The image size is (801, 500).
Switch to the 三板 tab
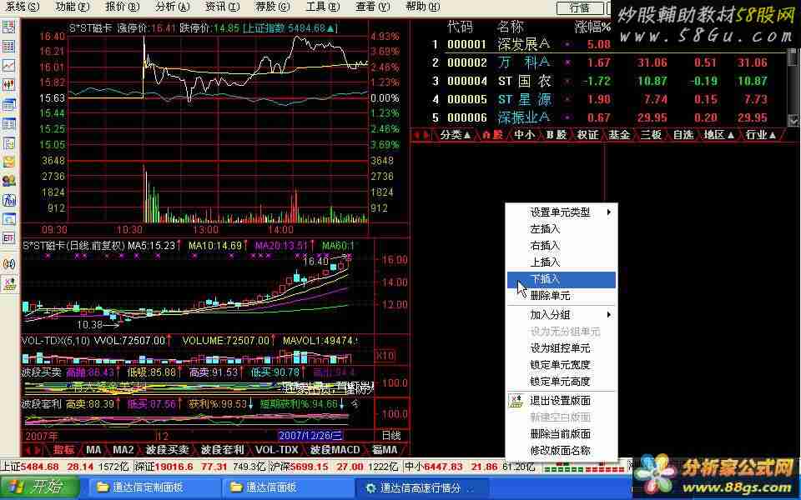tap(651, 135)
